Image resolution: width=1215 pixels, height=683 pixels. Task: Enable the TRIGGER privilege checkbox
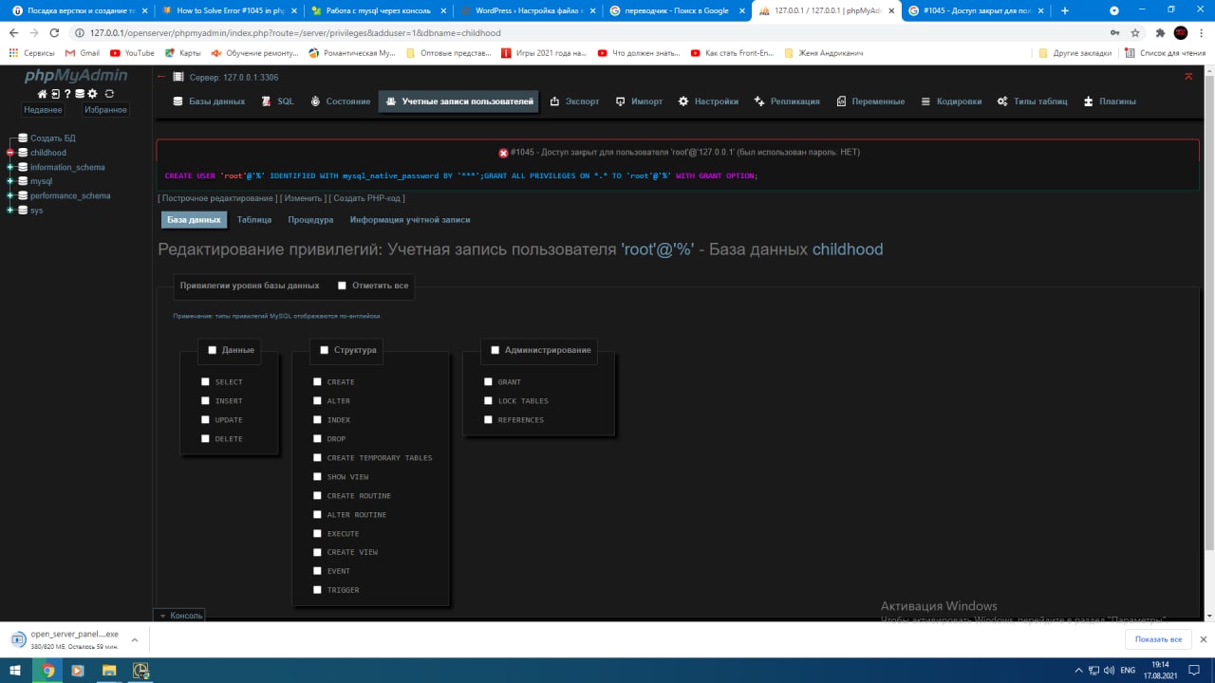tap(318, 590)
